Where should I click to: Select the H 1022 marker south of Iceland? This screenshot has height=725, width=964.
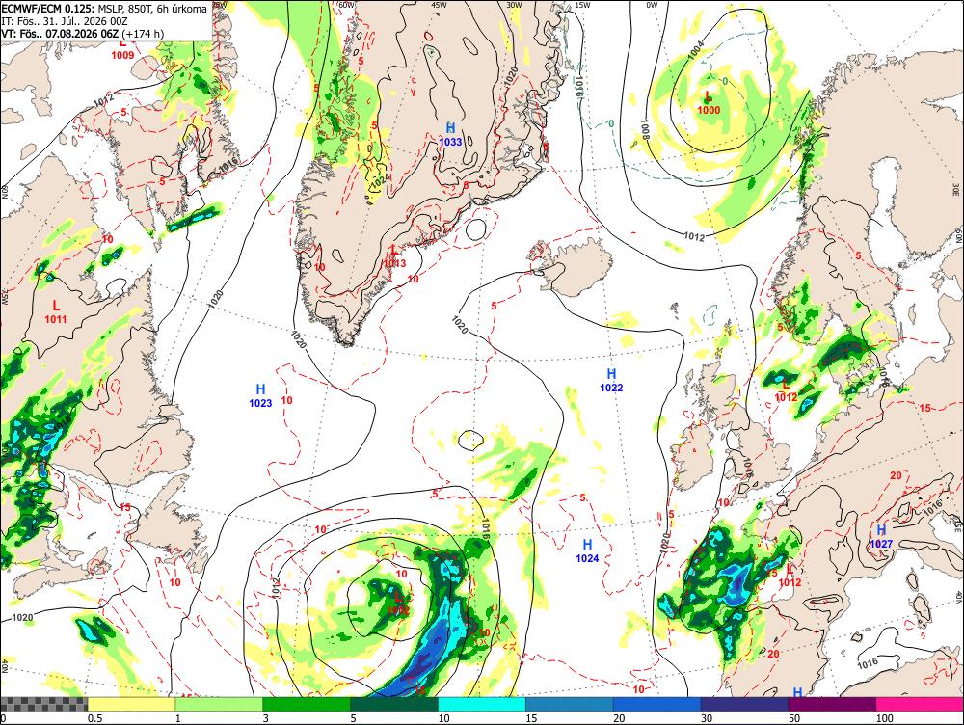coord(611,381)
